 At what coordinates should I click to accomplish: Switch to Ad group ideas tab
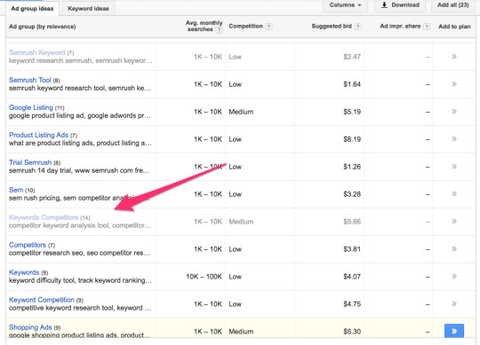[x=32, y=9]
